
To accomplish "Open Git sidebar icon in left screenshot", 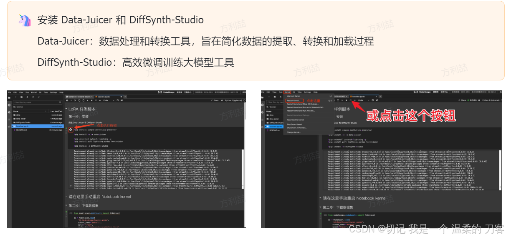I will [x=9, y=112].
